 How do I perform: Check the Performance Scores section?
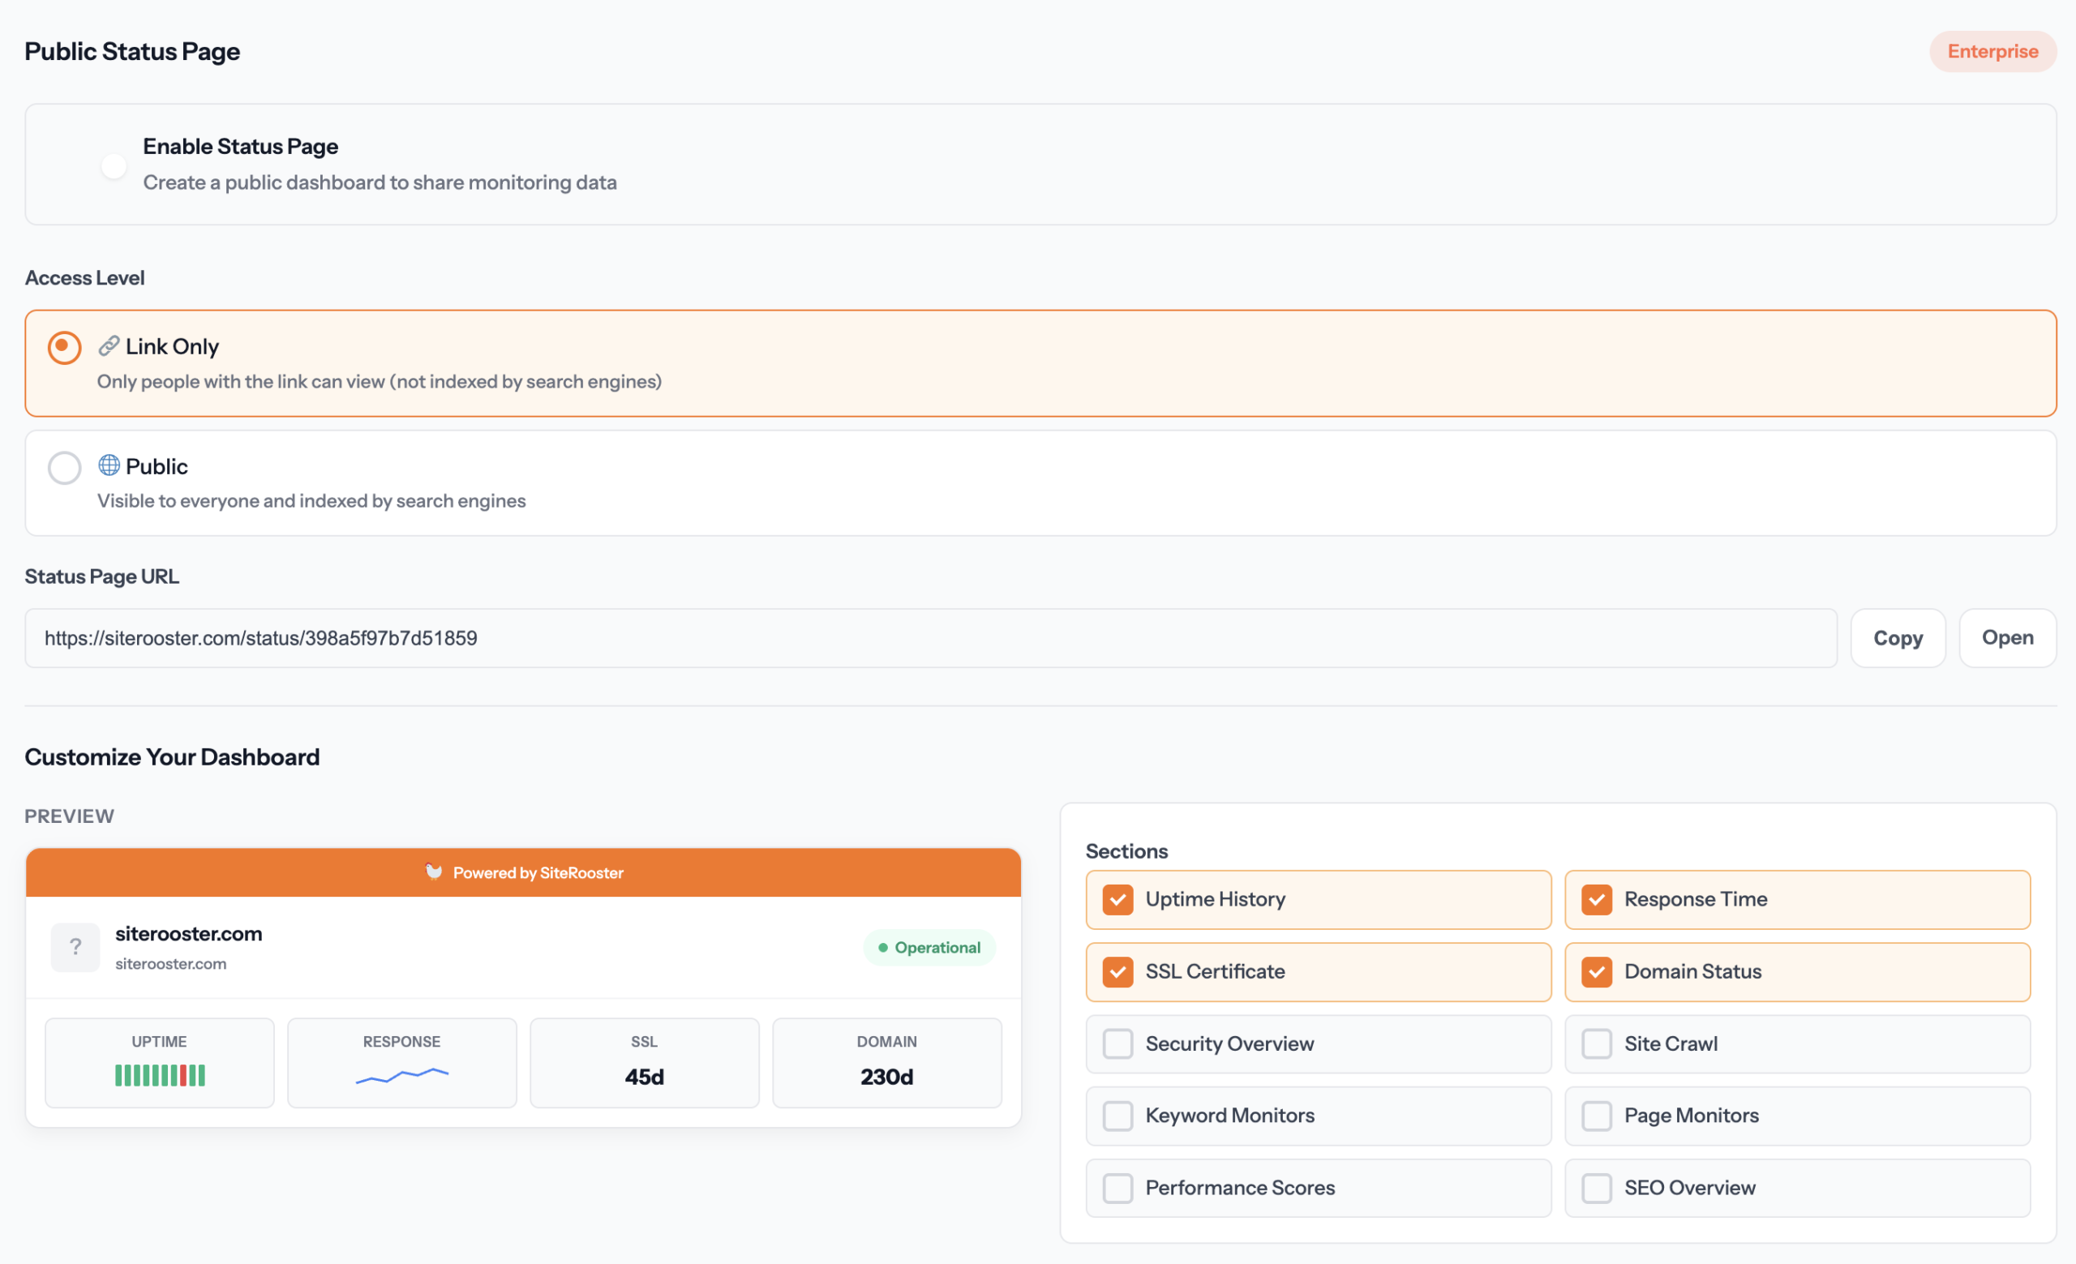[1118, 1187]
